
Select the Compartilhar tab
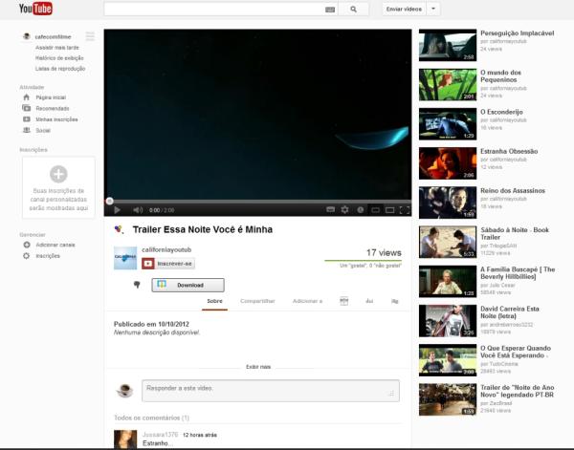coord(257,301)
